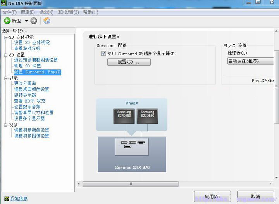Select the Samsung S27D590 monitor thumbnail
This screenshot has width=279, height=204.
[x=148, y=116]
